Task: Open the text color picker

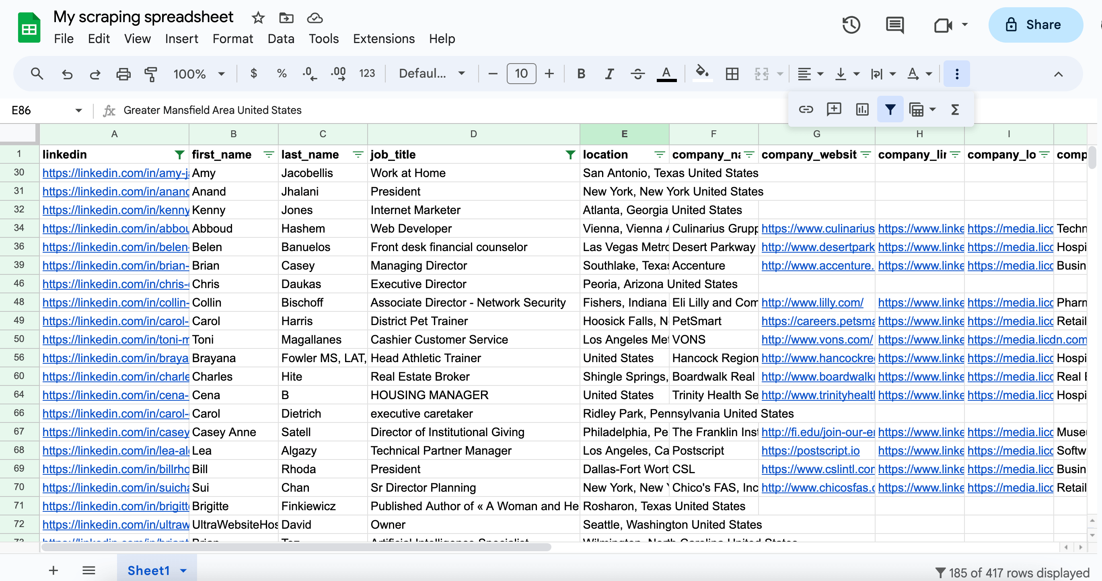Action: pyautogui.click(x=666, y=74)
